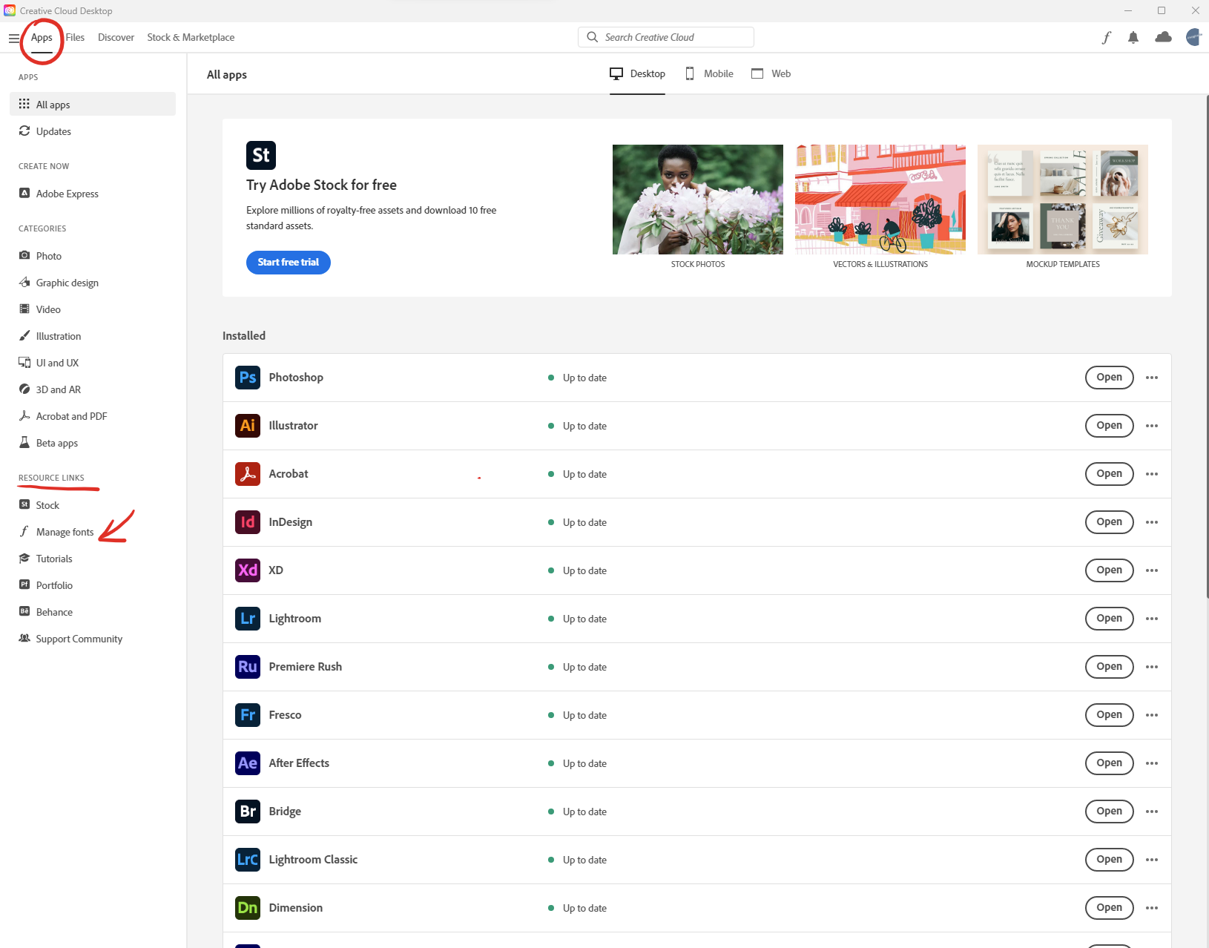Select the Mobile apps tab

tap(709, 73)
